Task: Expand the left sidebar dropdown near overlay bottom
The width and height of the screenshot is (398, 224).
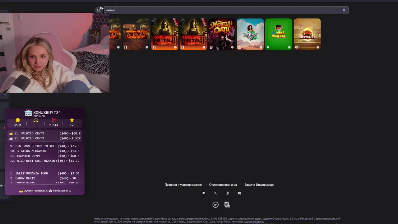Action: [4, 185]
